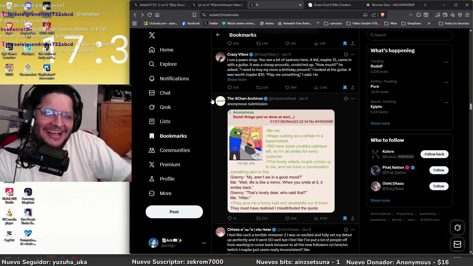
Task: Open Explore in the sidebar
Action: pos(163,64)
